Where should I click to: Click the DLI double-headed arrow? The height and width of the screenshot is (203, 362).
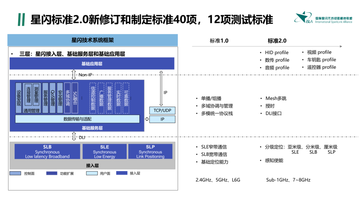(x=74, y=136)
